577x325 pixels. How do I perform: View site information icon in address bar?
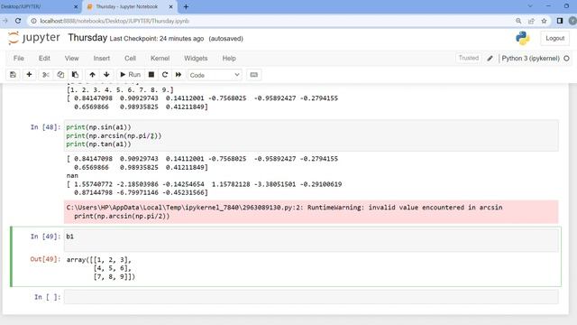tap(33, 21)
